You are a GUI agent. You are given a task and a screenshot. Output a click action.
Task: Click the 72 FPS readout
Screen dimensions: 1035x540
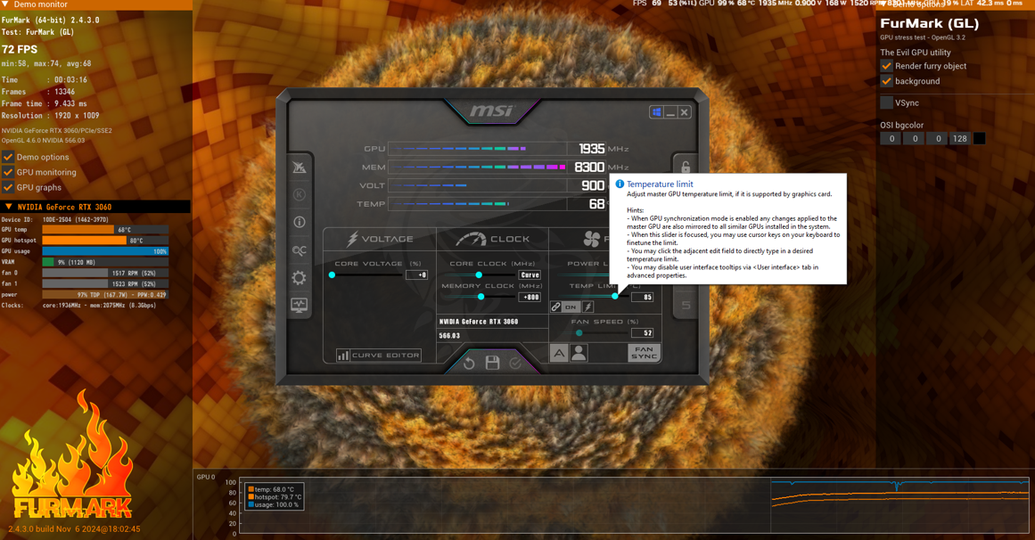[x=20, y=50]
